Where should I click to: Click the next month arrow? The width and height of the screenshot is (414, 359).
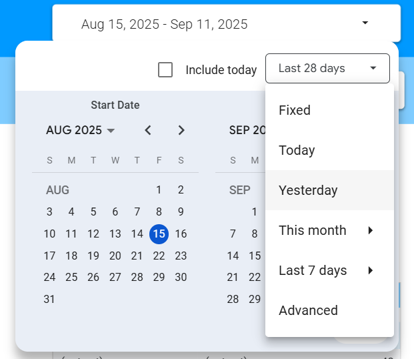181,130
